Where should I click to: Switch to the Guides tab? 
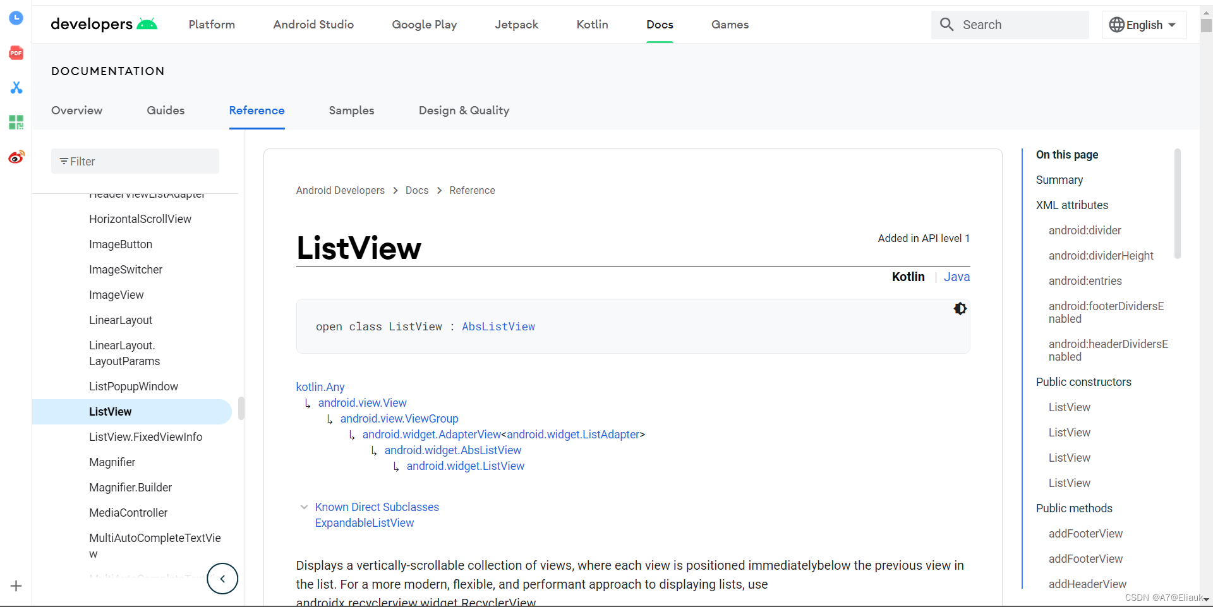(x=166, y=111)
